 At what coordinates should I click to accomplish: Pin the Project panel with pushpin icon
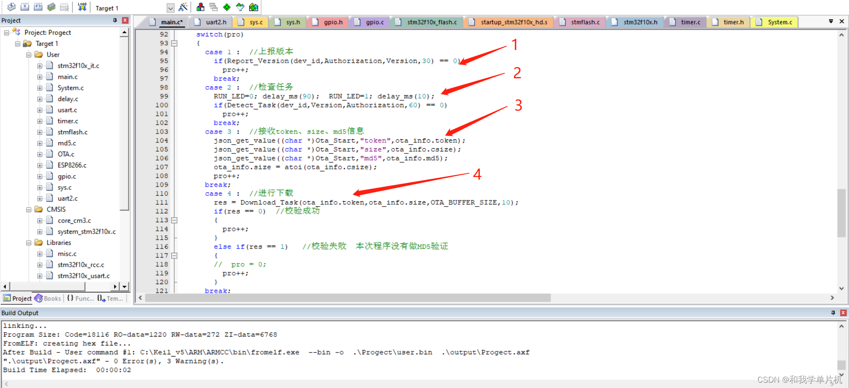(x=115, y=20)
